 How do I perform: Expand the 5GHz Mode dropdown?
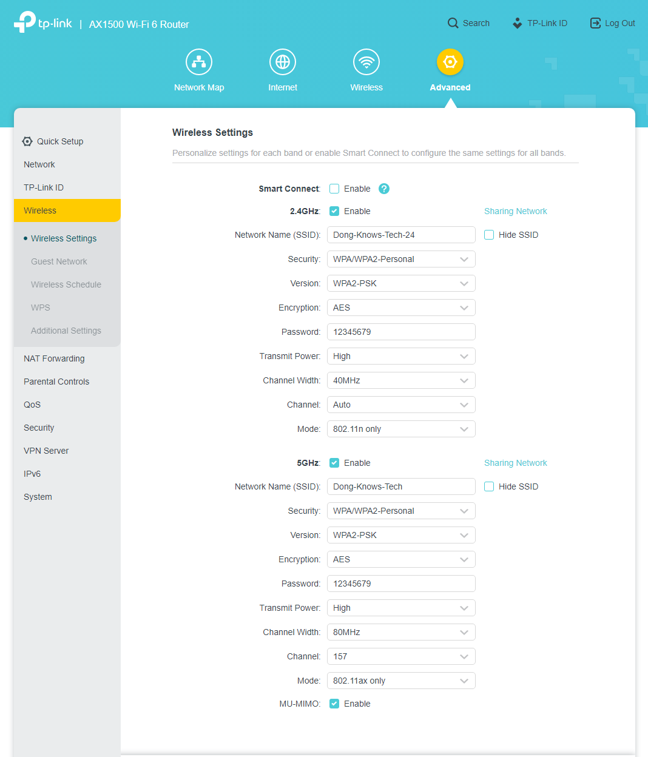coord(401,681)
